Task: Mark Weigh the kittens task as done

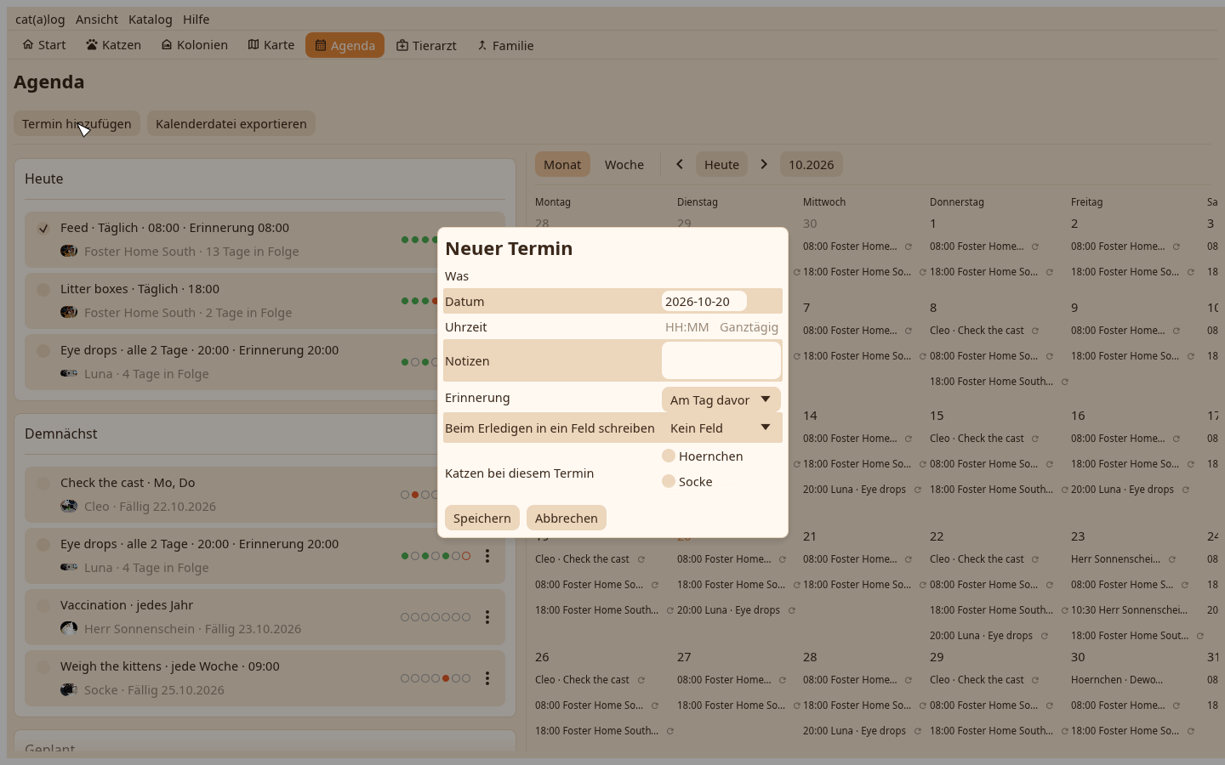Action: click(x=43, y=667)
